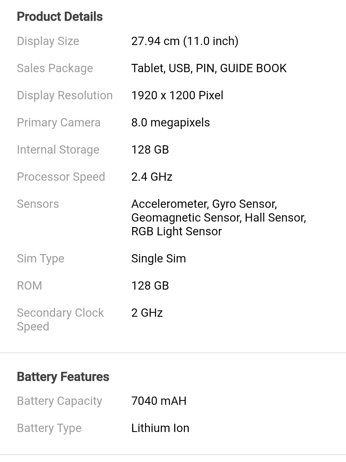Tap the Processor Speed label
This screenshot has width=346, height=462.
point(61,177)
